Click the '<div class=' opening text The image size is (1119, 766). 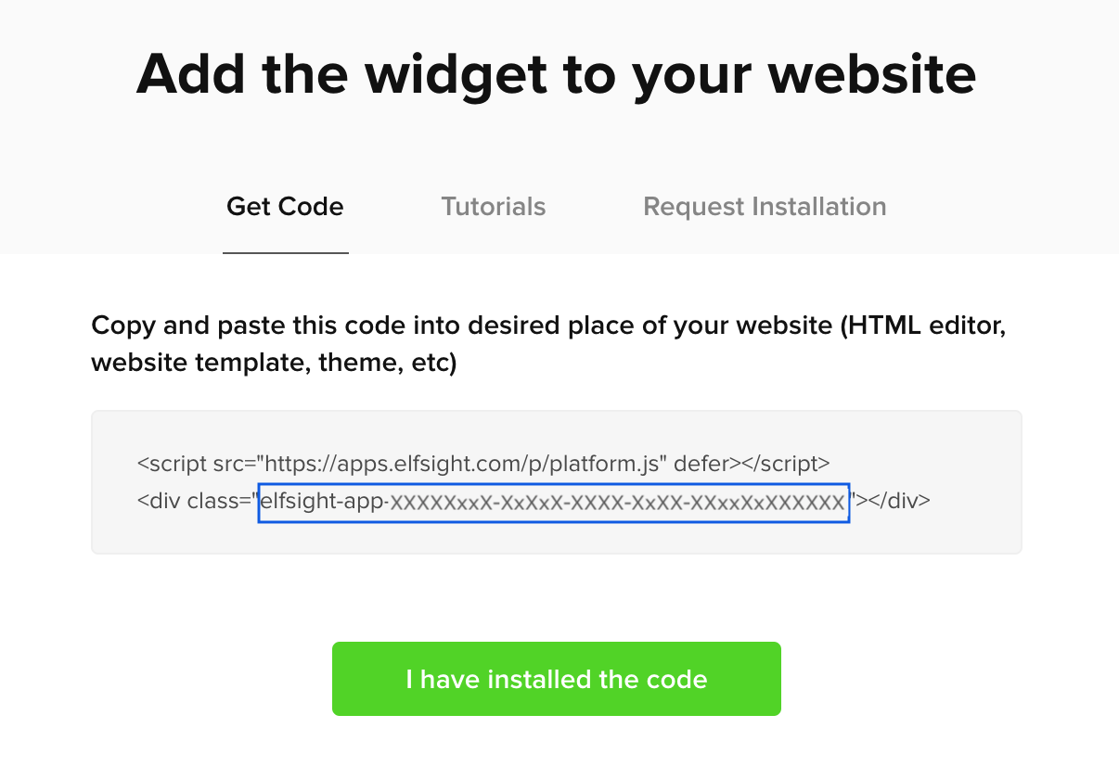click(x=193, y=503)
